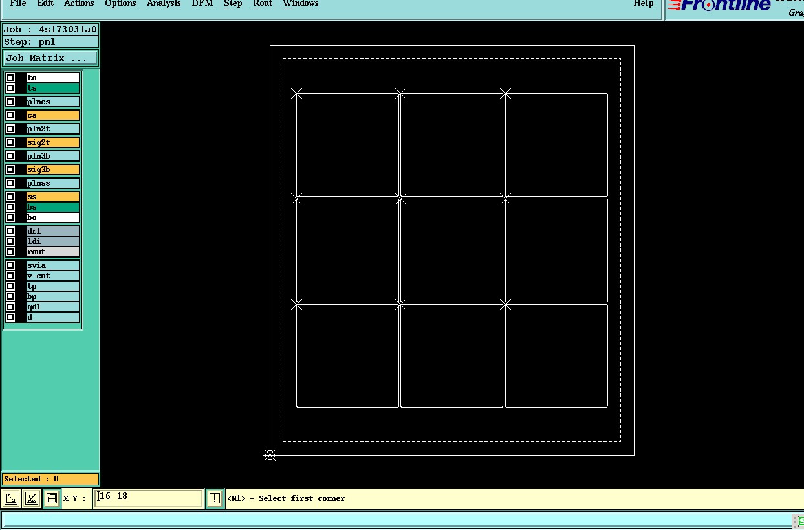
Task: Select the pln3b layer name
Action: point(52,156)
